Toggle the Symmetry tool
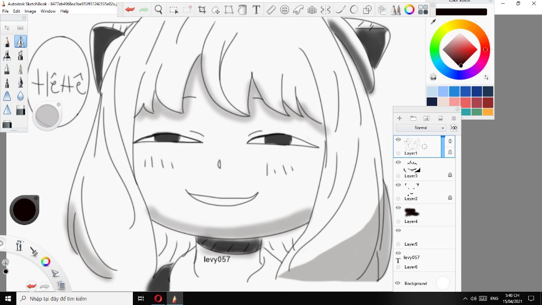 coord(326,10)
